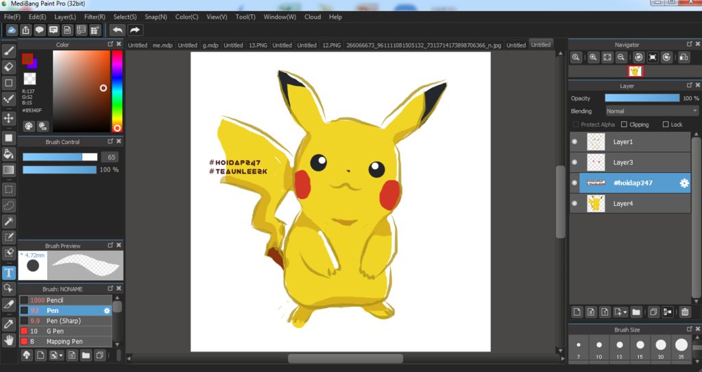Pick the Bucket fill tool
The width and height of the screenshot is (702, 372).
pyautogui.click(x=8, y=154)
